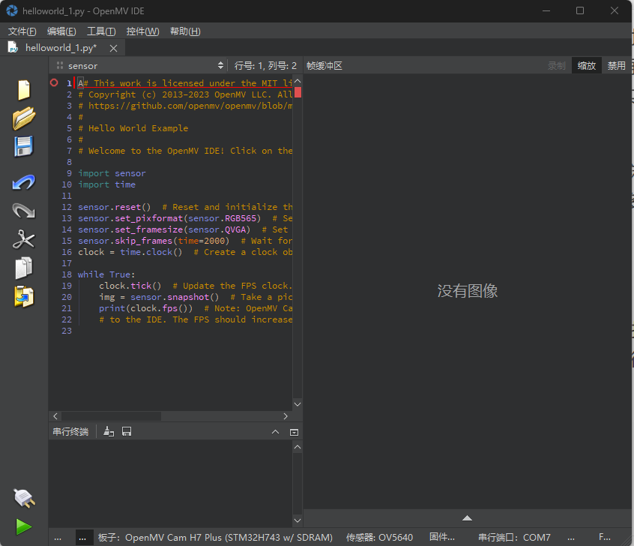
Task: Redo the last edit
Action: coord(23,211)
